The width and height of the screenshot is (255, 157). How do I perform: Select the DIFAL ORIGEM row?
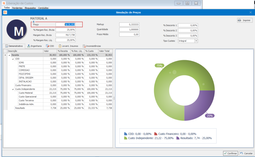pyautogui.click(x=65, y=78)
